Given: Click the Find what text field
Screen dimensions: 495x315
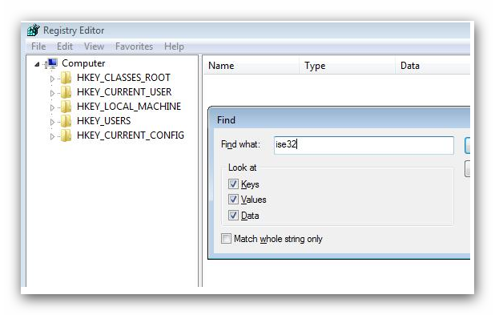Looking at the screenshot, I should pyautogui.click(x=364, y=145).
